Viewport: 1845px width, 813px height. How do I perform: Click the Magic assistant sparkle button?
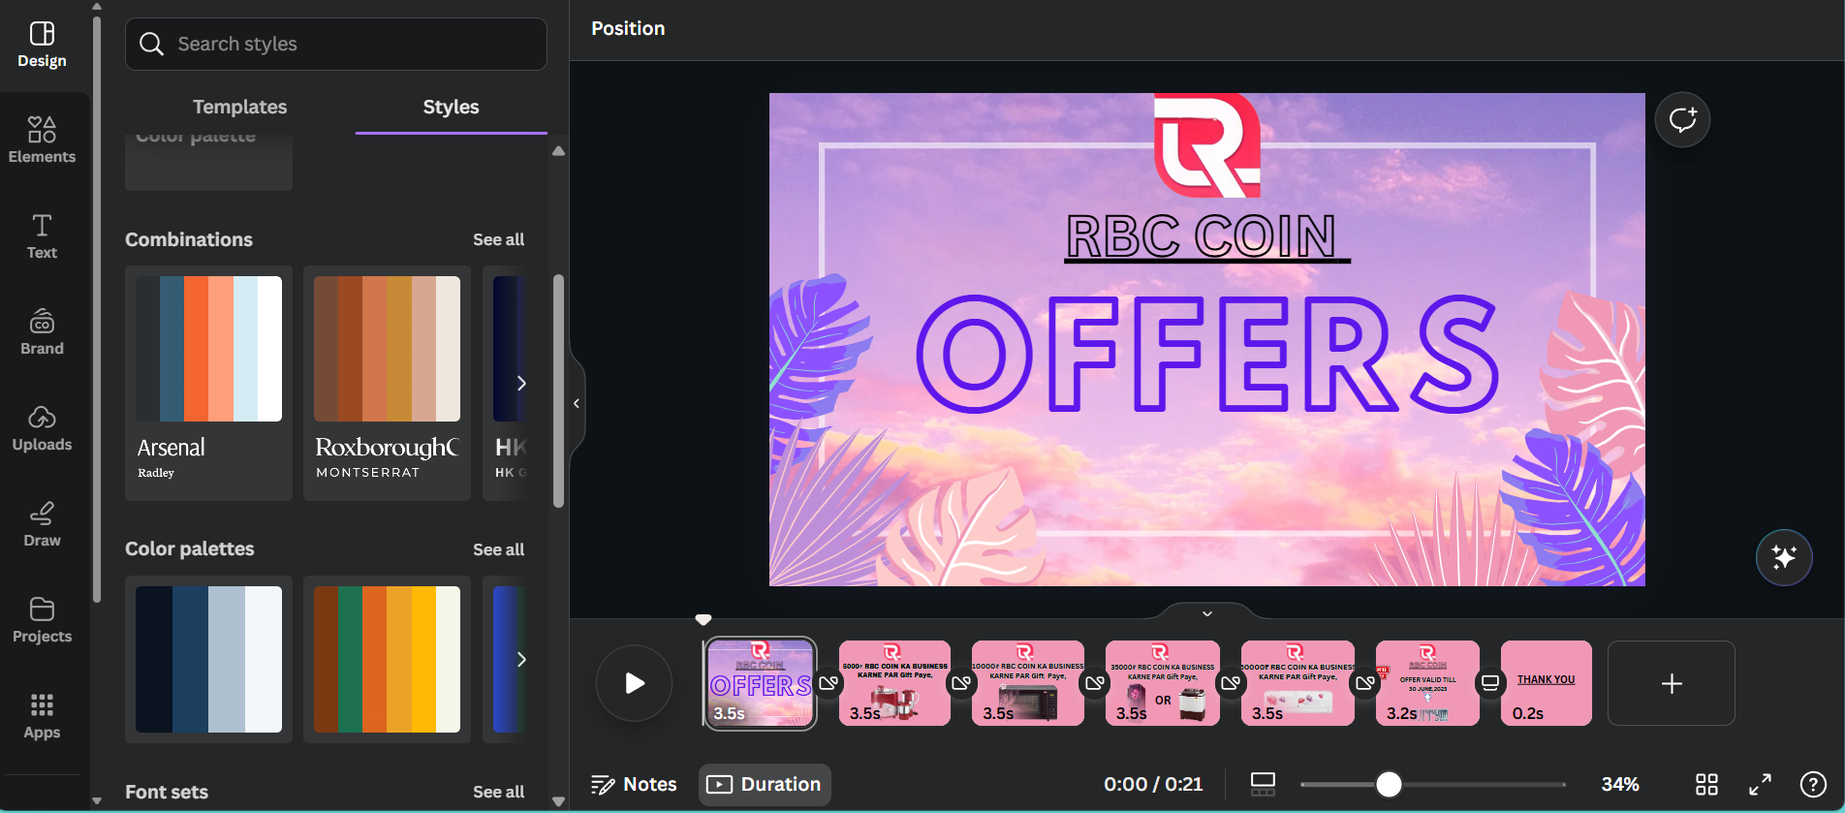click(1783, 557)
